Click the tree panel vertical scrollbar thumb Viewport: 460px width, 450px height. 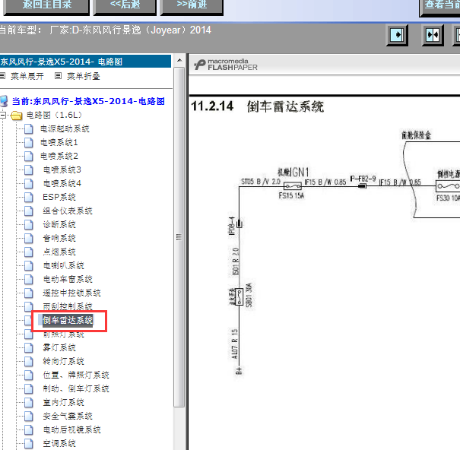(x=179, y=237)
